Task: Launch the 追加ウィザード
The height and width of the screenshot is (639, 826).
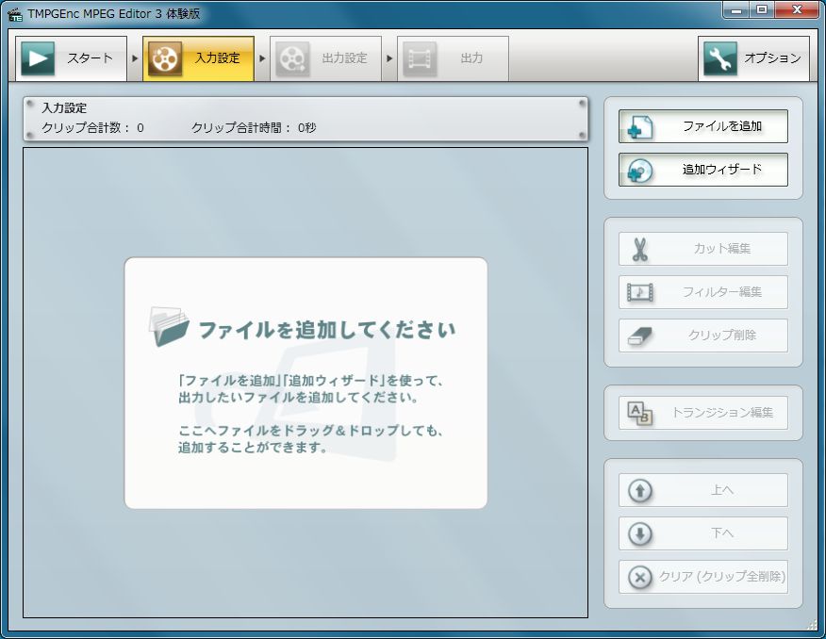Action: [x=703, y=170]
